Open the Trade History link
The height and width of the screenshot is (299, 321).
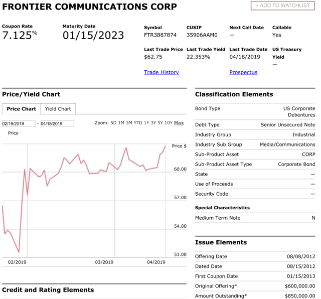[161, 72]
